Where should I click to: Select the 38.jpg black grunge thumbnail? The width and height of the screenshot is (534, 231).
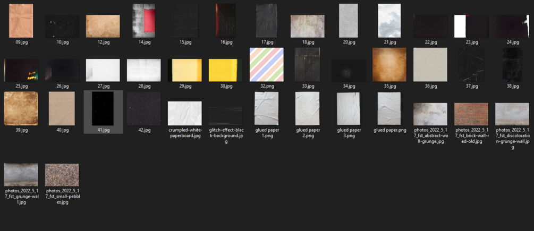(512, 65)
